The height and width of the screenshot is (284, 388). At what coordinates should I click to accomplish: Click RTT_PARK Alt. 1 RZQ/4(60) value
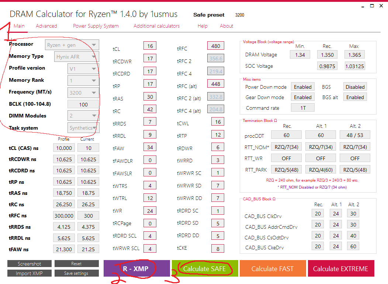321,170
